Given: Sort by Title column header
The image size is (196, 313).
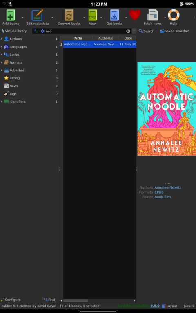Looking at the screenshot, I should coord(78,38).
